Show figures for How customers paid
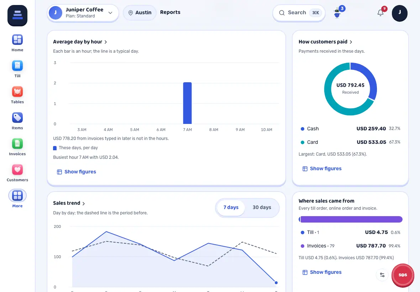This screenshot has height=292, width=420. (322, 168)
